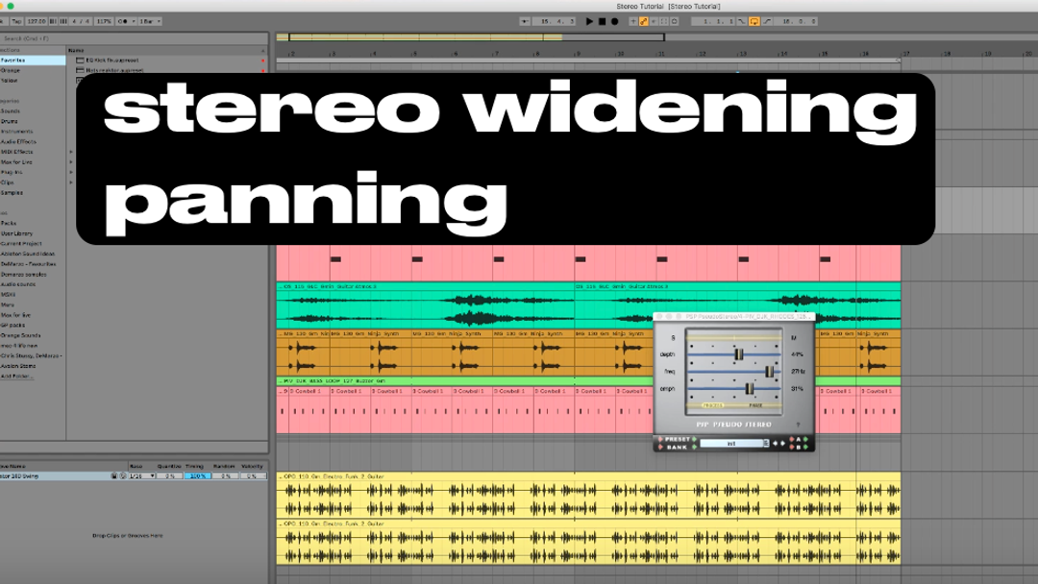Viewport: 1038px width, 584px height.
Task: Toggle the orange Loop switch
Action: 754,21
